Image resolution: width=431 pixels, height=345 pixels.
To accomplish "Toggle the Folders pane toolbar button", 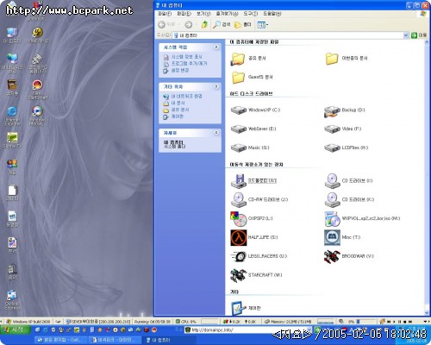I will click(243, 25).
